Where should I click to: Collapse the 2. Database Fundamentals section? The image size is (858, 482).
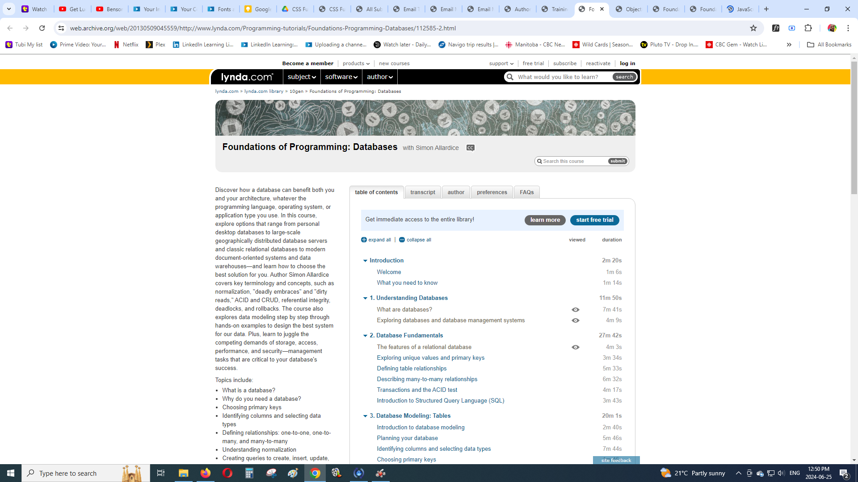click(365, 336)
